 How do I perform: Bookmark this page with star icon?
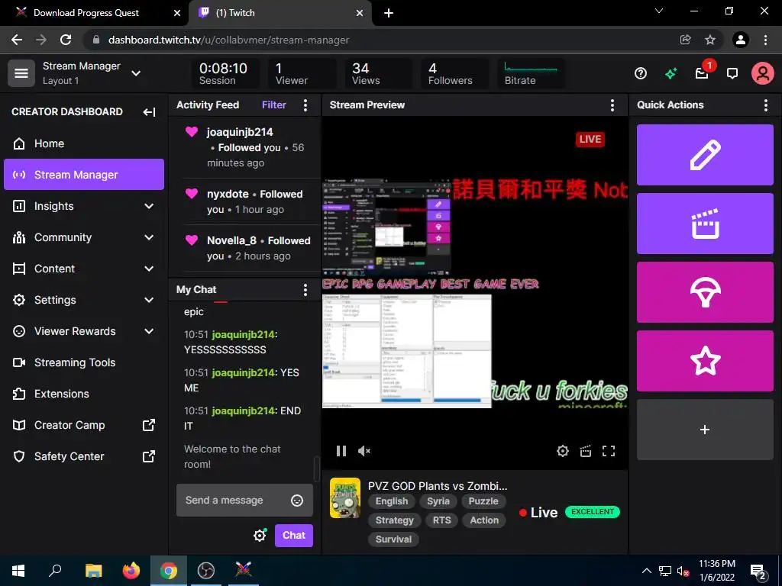710,40
